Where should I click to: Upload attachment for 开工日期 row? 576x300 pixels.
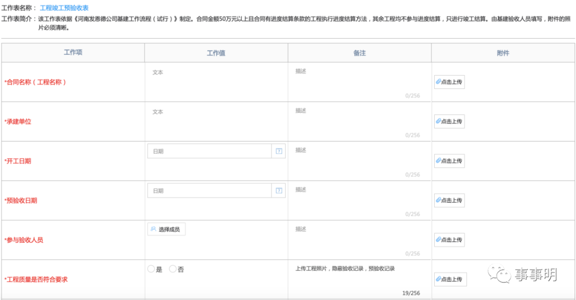(449, 161)
